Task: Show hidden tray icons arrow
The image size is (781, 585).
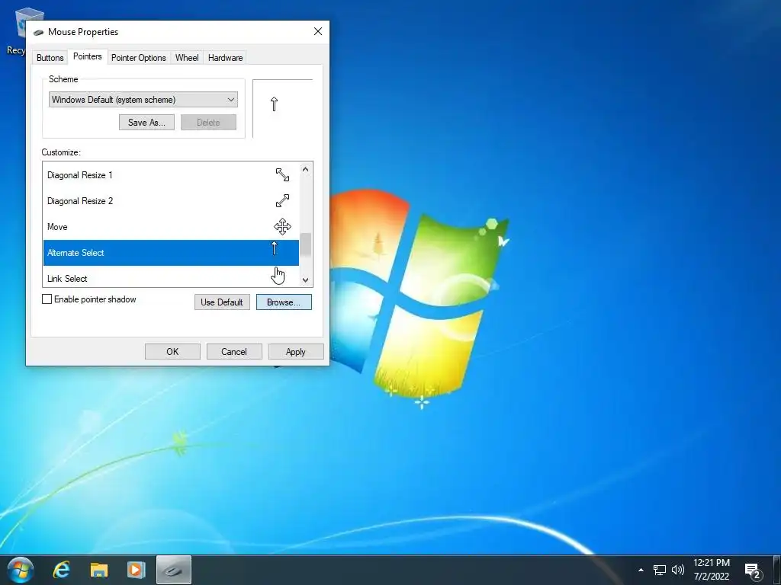Action: click(x=641, y=570)
